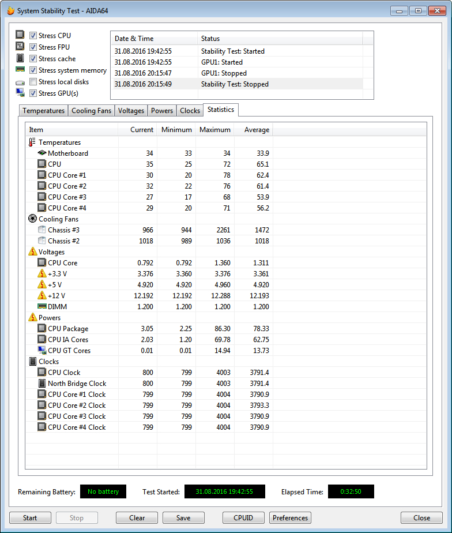This screenshot has width=452, height=533.
Task: Click the Current column header
Action: point(137,130)
